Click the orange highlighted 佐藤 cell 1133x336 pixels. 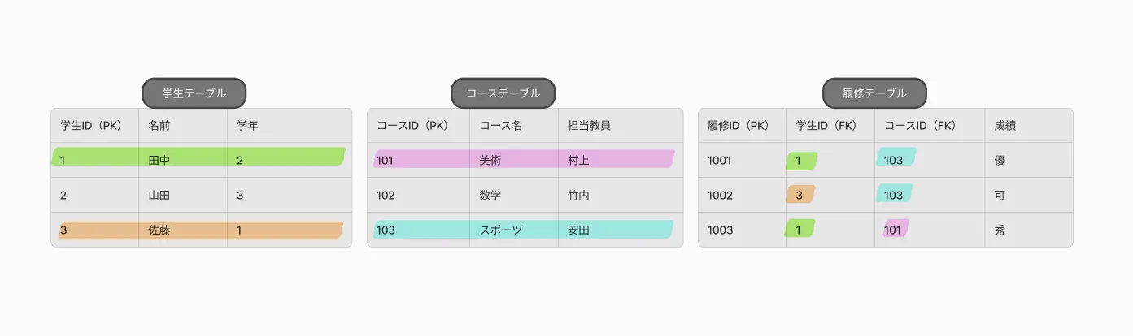click(183, 230)
